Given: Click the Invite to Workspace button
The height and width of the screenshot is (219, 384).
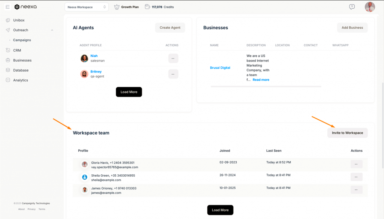Looking at the screenshot, I should (x=347, y=132).
